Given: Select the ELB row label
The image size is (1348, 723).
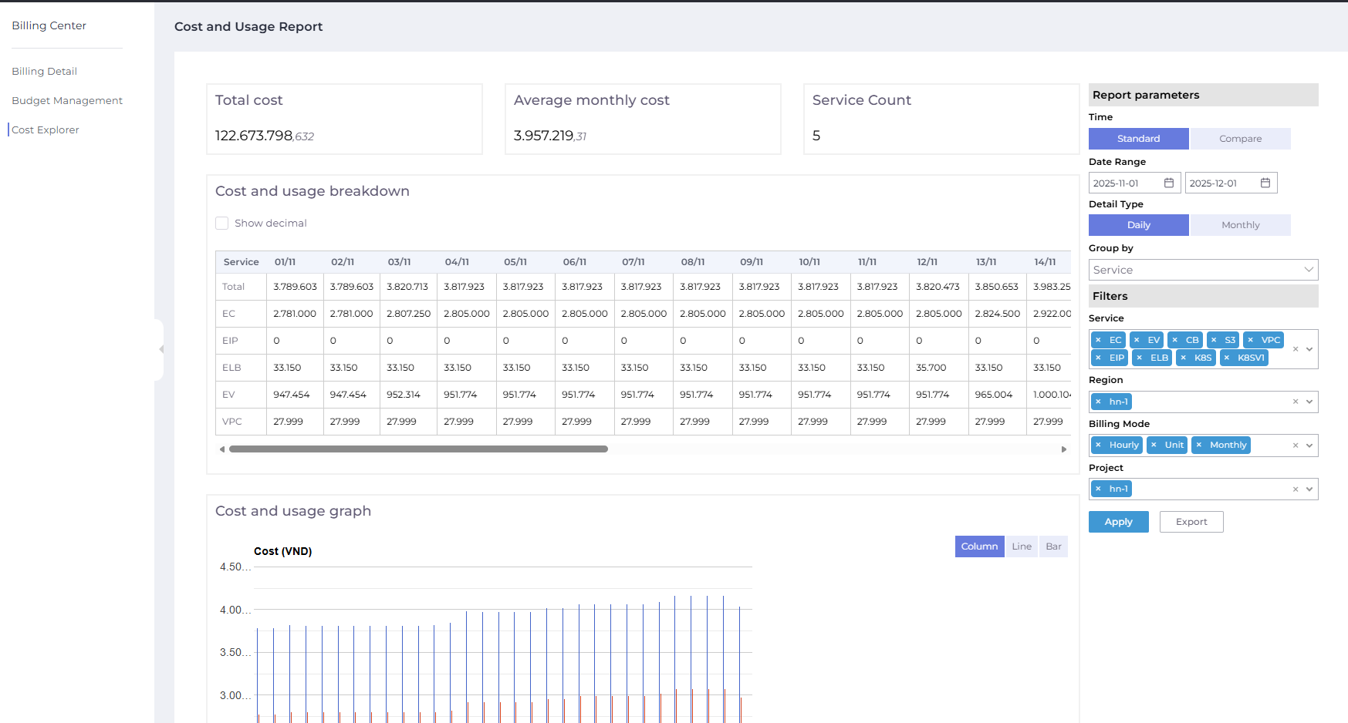Looking at the screenshot, I should (231, 368).
